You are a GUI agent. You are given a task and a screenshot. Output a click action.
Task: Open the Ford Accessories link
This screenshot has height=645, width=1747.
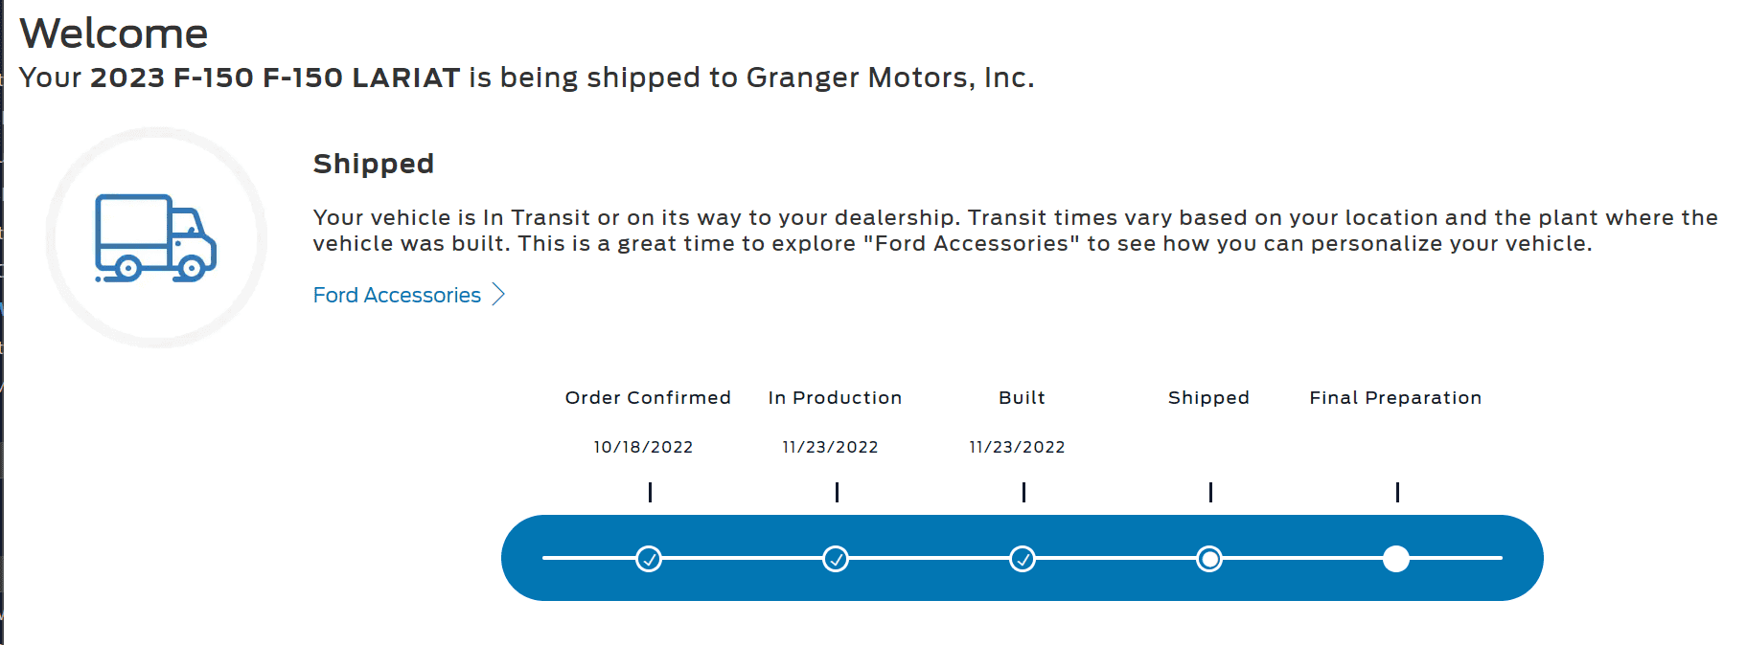397,295
